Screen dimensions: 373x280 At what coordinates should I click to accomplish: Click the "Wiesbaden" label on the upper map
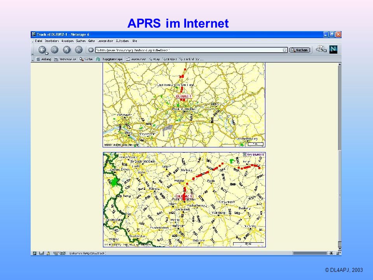tap(124, 115)
